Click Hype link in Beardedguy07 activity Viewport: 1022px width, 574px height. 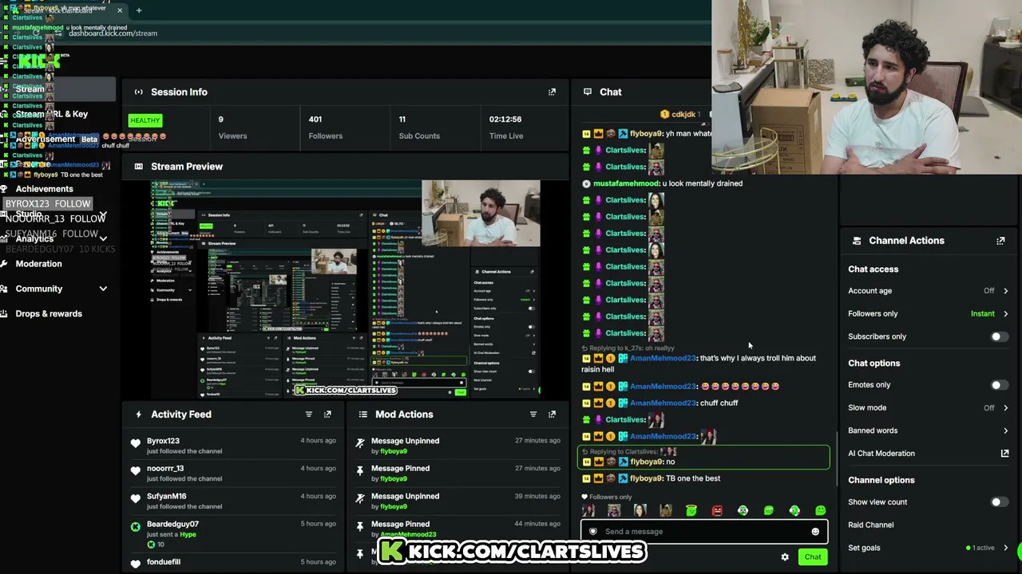[186, 534]
